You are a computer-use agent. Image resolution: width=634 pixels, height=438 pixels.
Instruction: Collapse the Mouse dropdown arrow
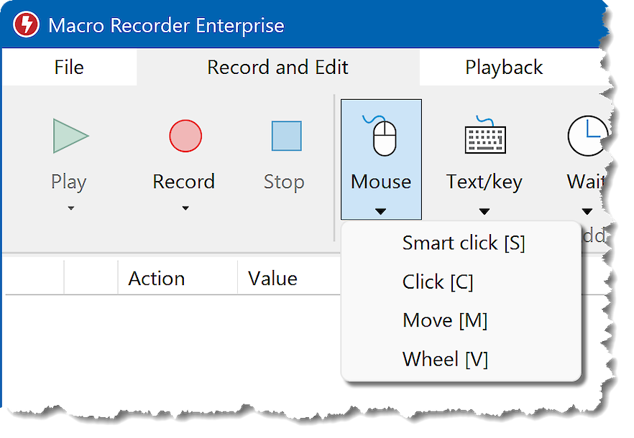pos(381,211)
